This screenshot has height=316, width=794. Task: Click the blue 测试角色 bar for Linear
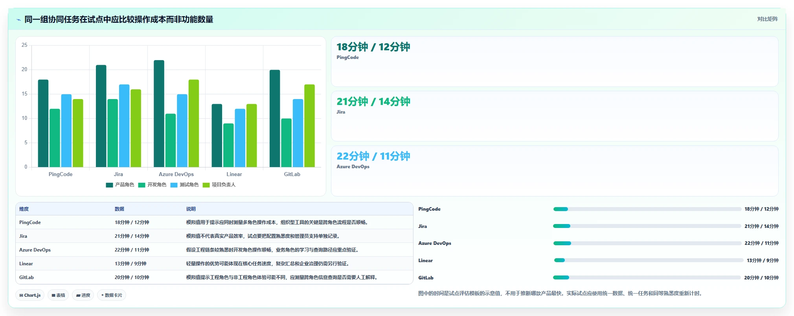point(240,138)
